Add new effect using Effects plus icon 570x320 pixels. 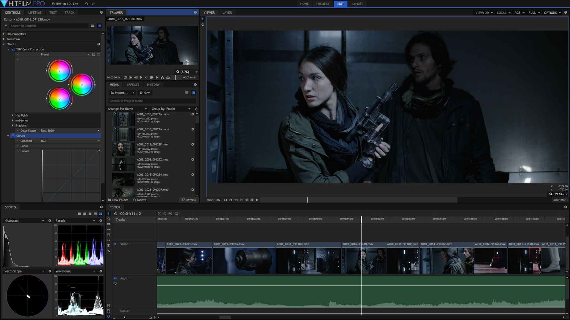point(99,44)
